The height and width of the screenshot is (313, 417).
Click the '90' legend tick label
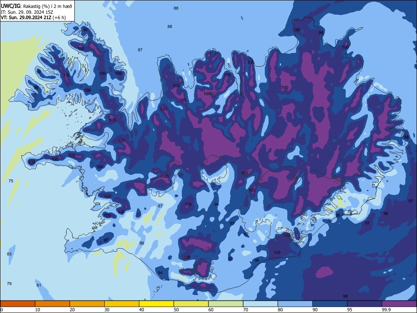315,310
